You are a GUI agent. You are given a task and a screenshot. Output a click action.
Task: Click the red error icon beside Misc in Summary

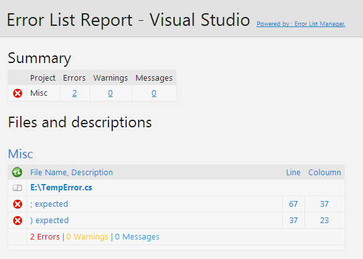18,93
